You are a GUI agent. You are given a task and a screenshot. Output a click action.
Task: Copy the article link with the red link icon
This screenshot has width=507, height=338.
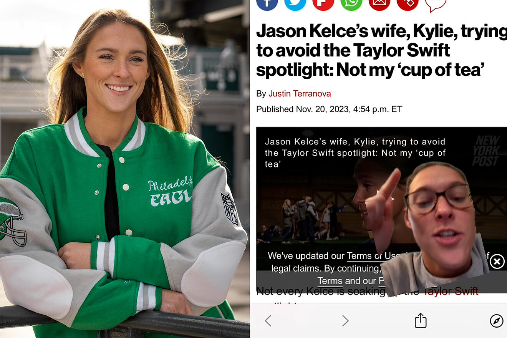pos(408,2)
